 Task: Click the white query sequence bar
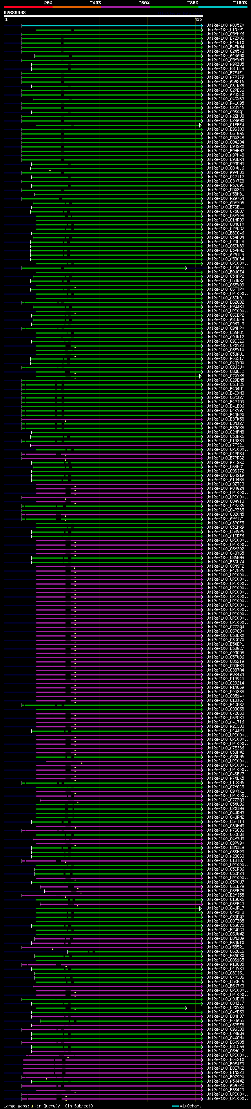104,17
